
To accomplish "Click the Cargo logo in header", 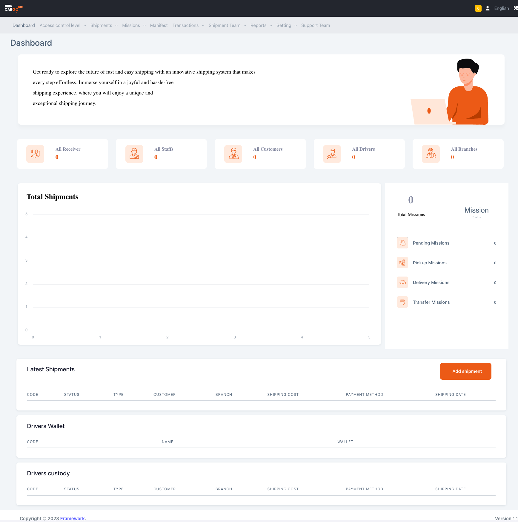I will (x=13, y=8).
